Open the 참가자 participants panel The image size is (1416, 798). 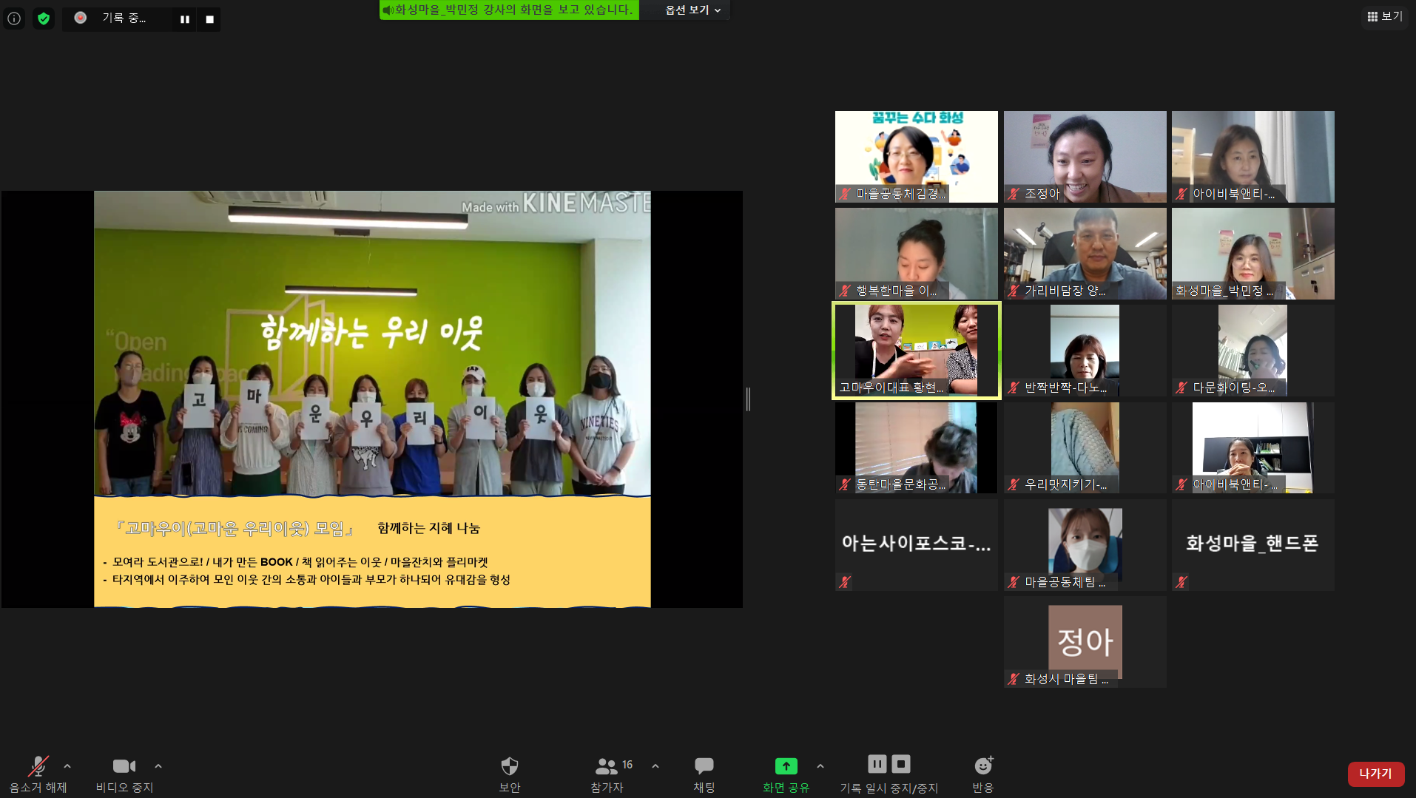[x=607, y=774]
